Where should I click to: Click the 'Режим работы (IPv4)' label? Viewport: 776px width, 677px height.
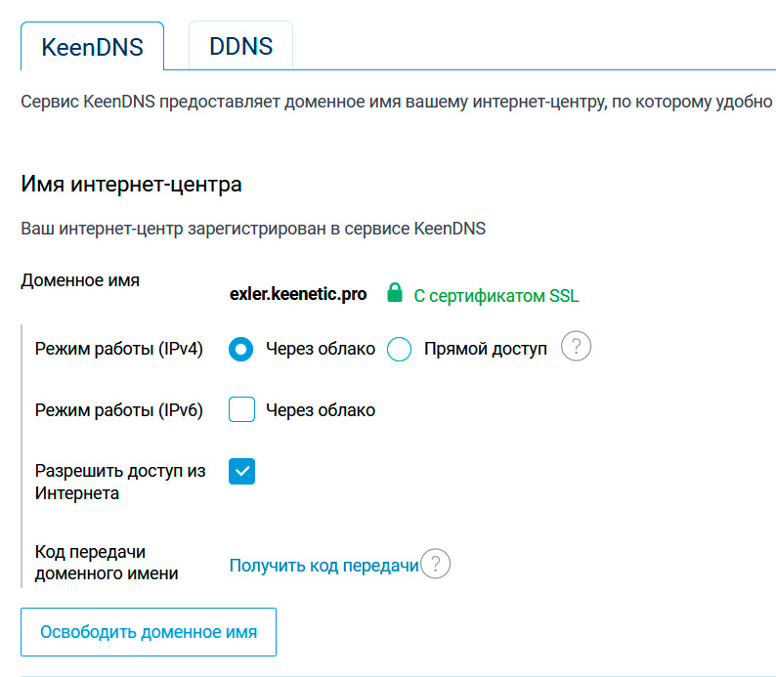coord(118,349)
